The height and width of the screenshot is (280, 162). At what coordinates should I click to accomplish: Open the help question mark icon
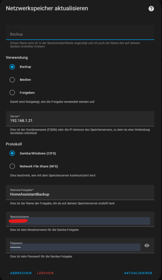[151, 9]
